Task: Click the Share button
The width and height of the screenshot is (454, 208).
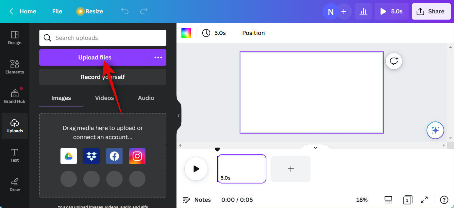Action: (431, 11)
